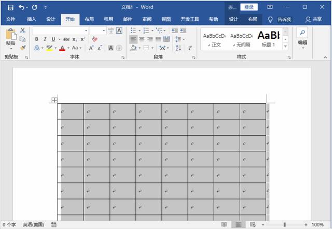Apply yellow text highlight color
Screen dimensions: 332x229
pyautogui.click(x=49, y=48)
